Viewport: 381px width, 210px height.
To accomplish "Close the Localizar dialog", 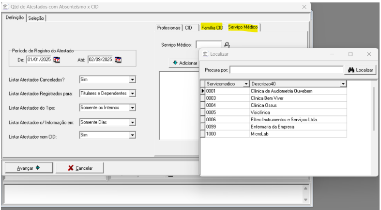I will (369, 54).
